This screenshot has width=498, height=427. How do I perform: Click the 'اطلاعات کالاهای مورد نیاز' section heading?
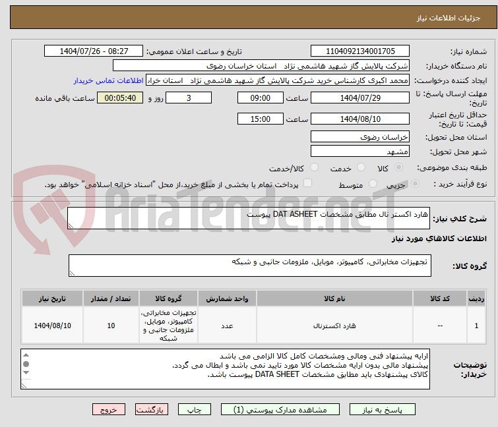click(x=439, y=239)
